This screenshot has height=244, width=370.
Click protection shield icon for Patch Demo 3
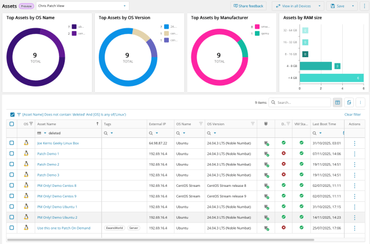point(267,175)
